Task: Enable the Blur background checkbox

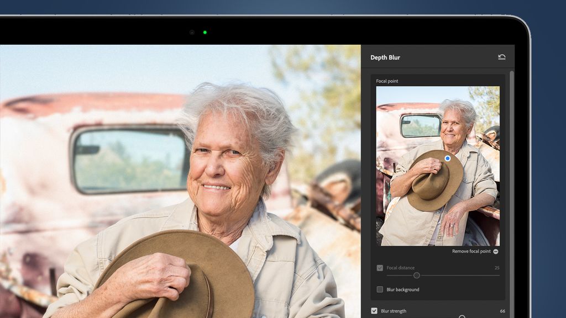Action: coord(380,289)
